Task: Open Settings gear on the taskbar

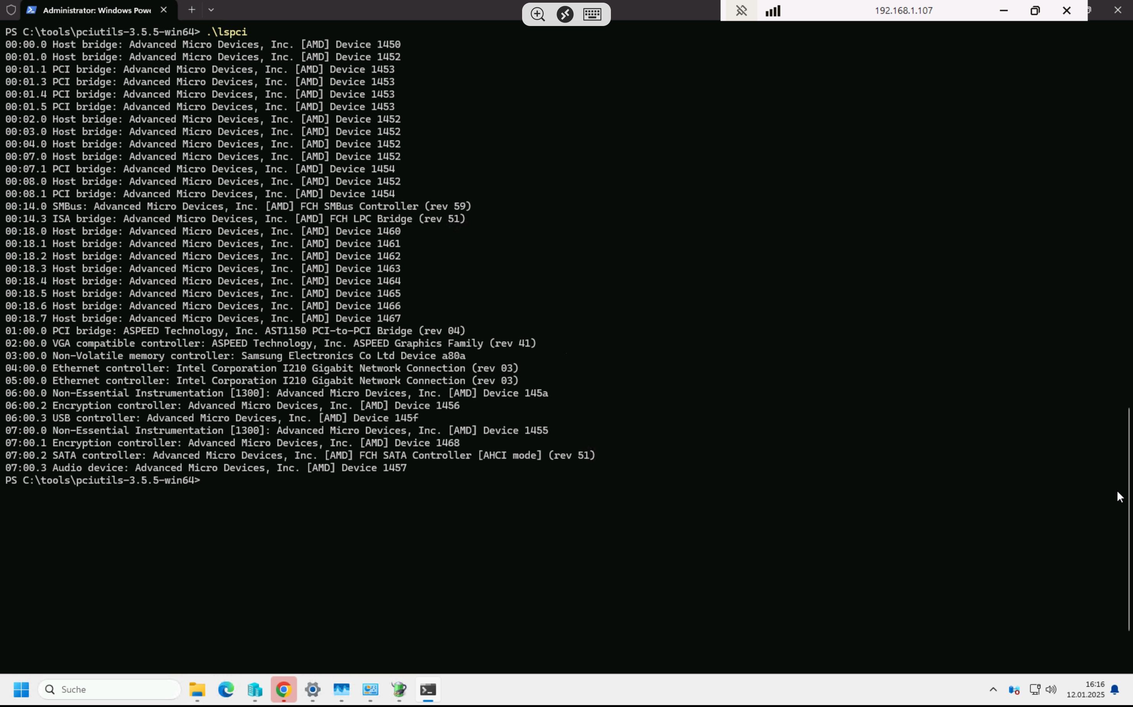Action: [313, 689]
